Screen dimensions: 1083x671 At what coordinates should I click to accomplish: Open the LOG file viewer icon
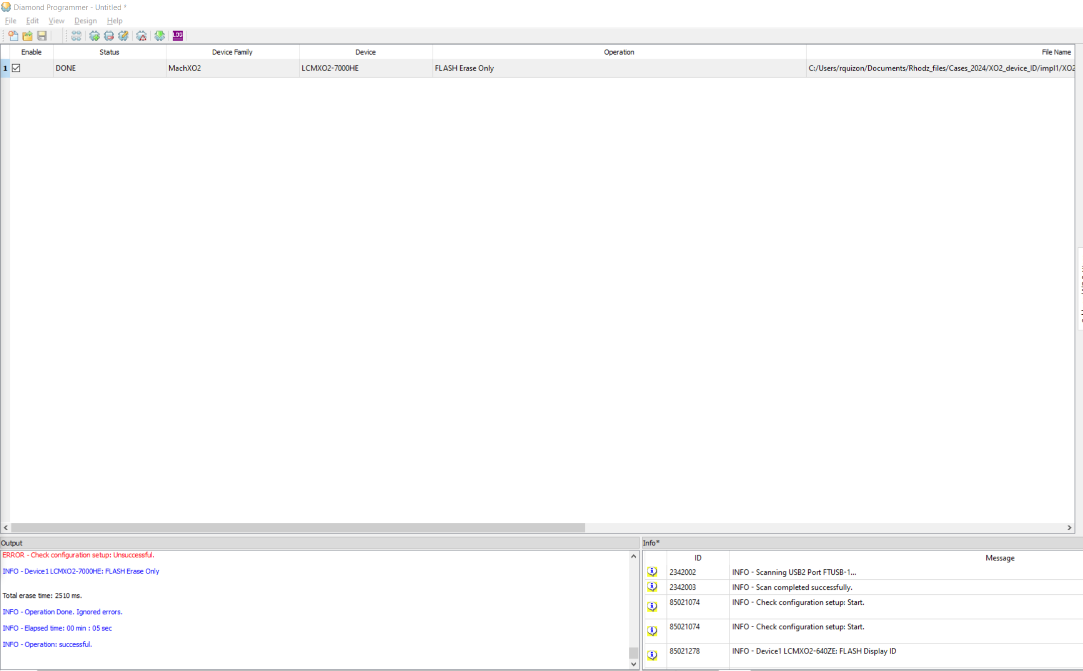pyautogui.click(x=178, y=36)
